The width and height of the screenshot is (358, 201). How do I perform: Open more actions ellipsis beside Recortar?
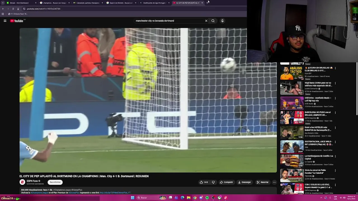[274, 182]
